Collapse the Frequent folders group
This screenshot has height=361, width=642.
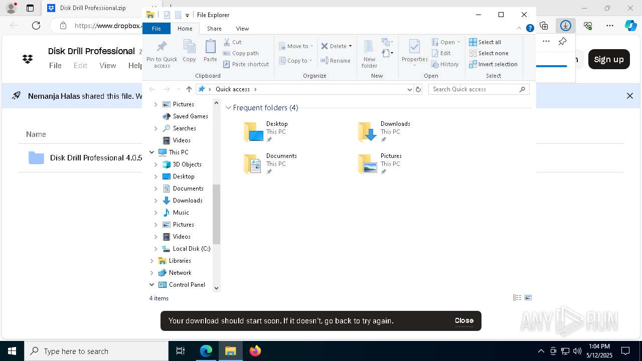[x=228, y=108]
